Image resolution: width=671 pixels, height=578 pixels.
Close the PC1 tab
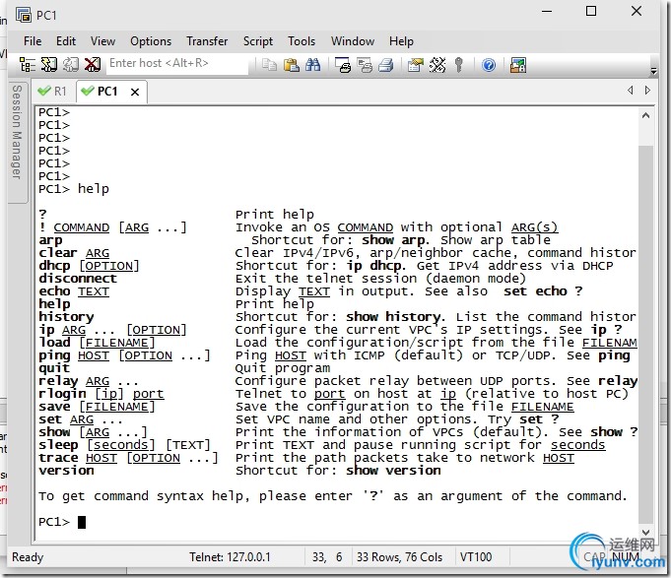pos(135,92)
